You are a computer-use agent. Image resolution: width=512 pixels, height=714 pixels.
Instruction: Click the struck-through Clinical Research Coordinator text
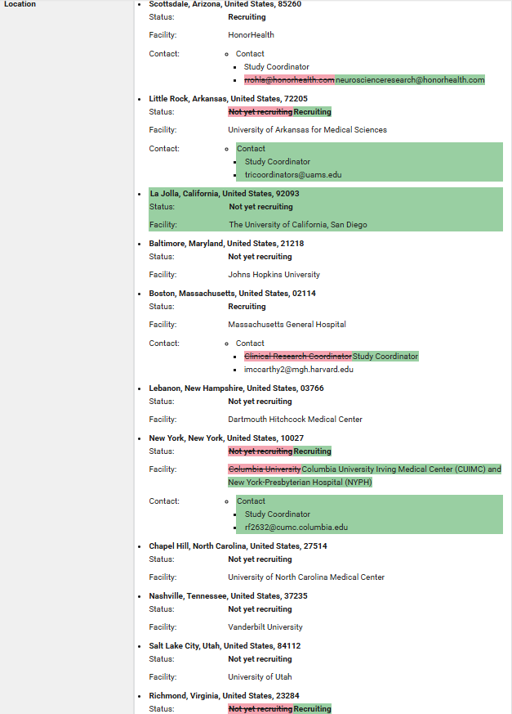[298, 357]
